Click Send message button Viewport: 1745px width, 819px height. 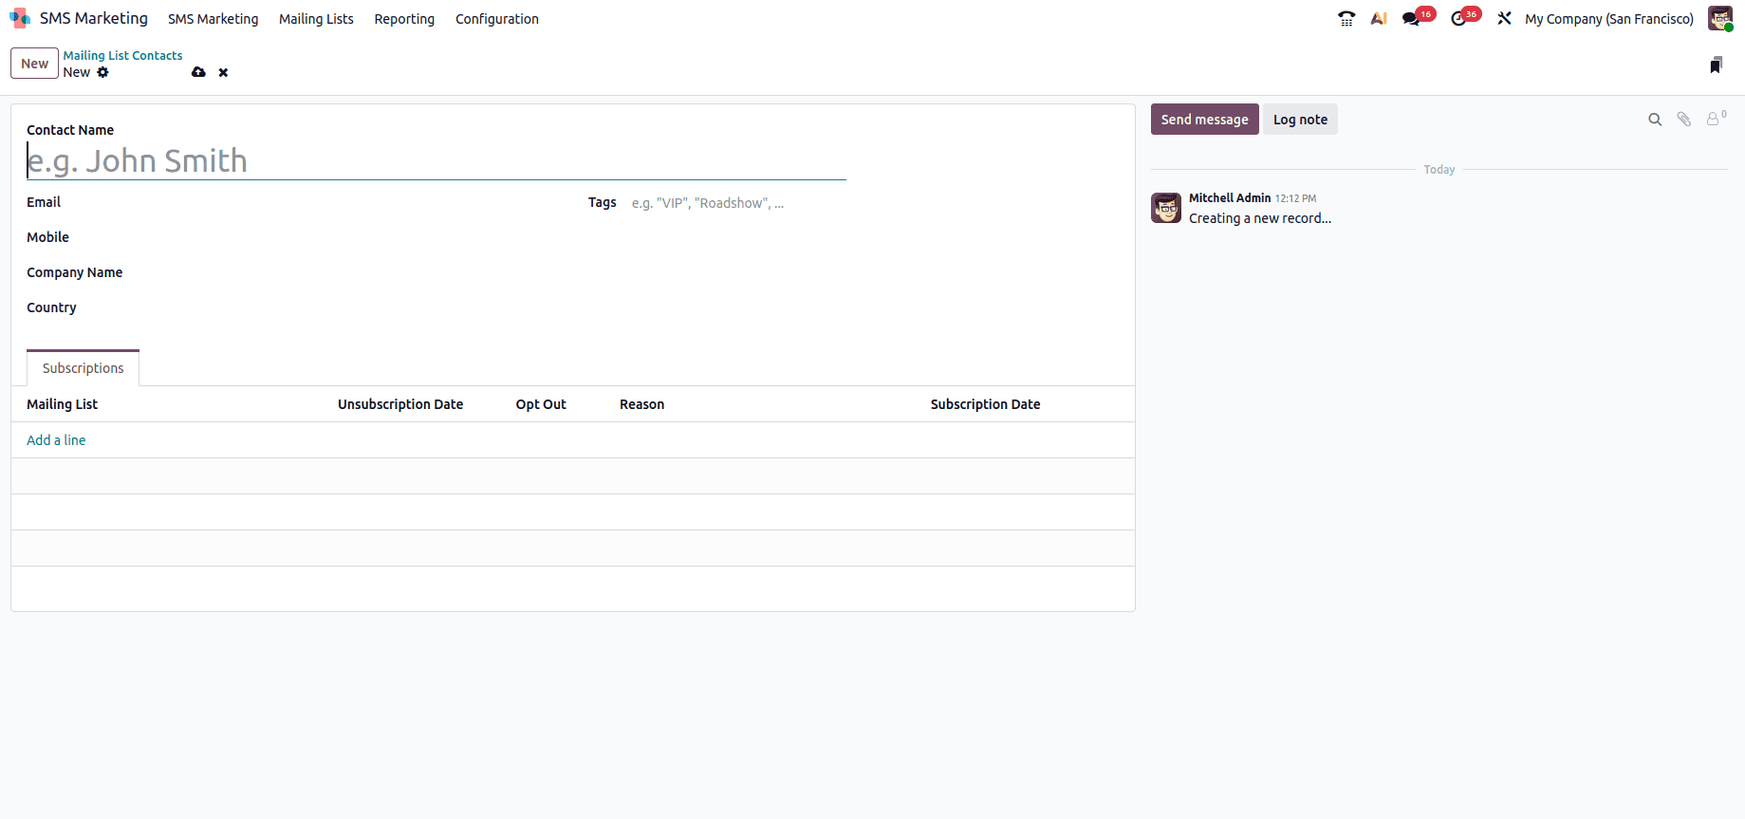click(x=1205, y=120)
